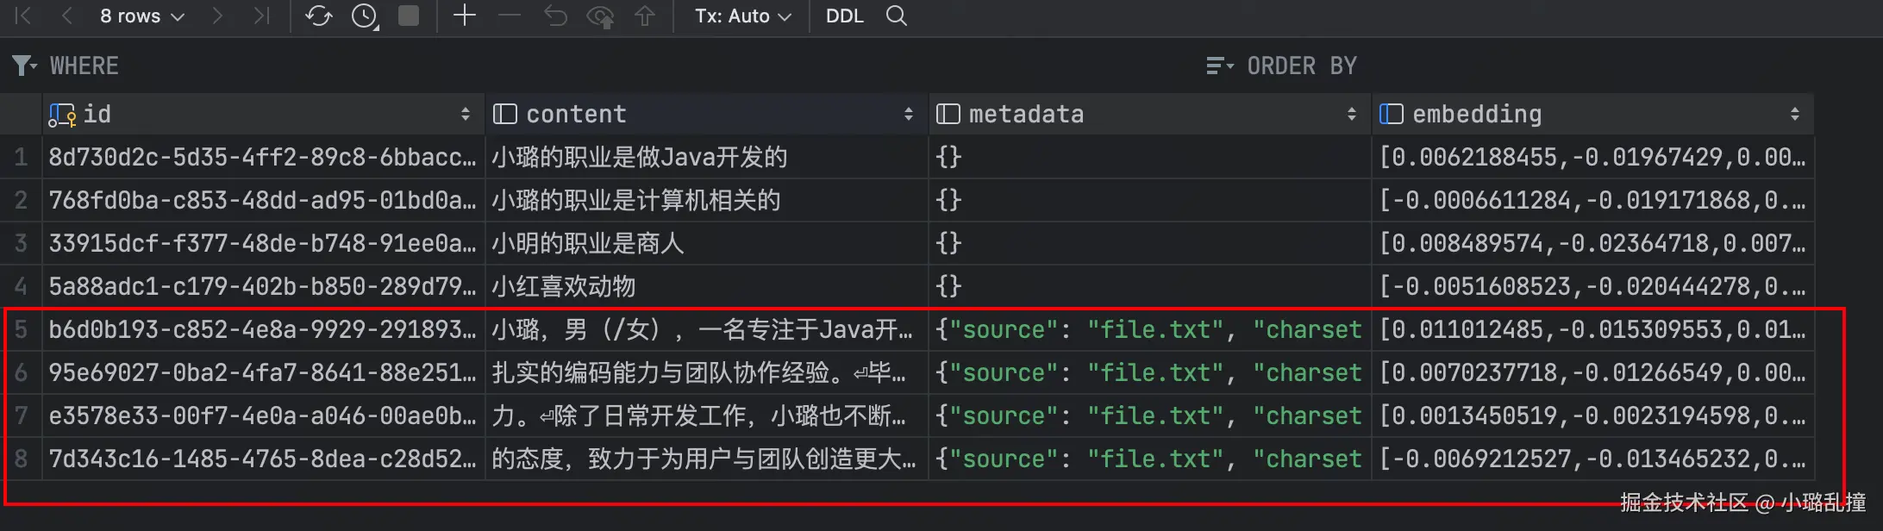Viewport: 1883px width, 531px height.
Task: Click the WHERE filter funnel icon
Action: (23, 66)
